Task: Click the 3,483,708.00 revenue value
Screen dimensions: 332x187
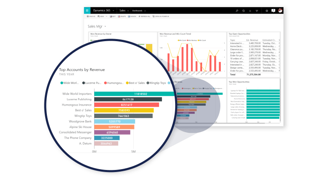Action: click(x=254, y=43)
